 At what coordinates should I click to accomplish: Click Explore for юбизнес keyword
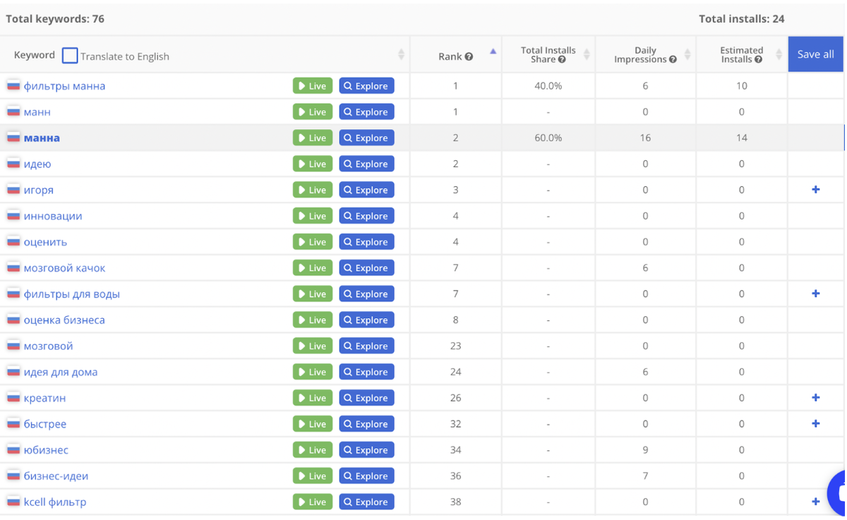(x=366, y=450)
